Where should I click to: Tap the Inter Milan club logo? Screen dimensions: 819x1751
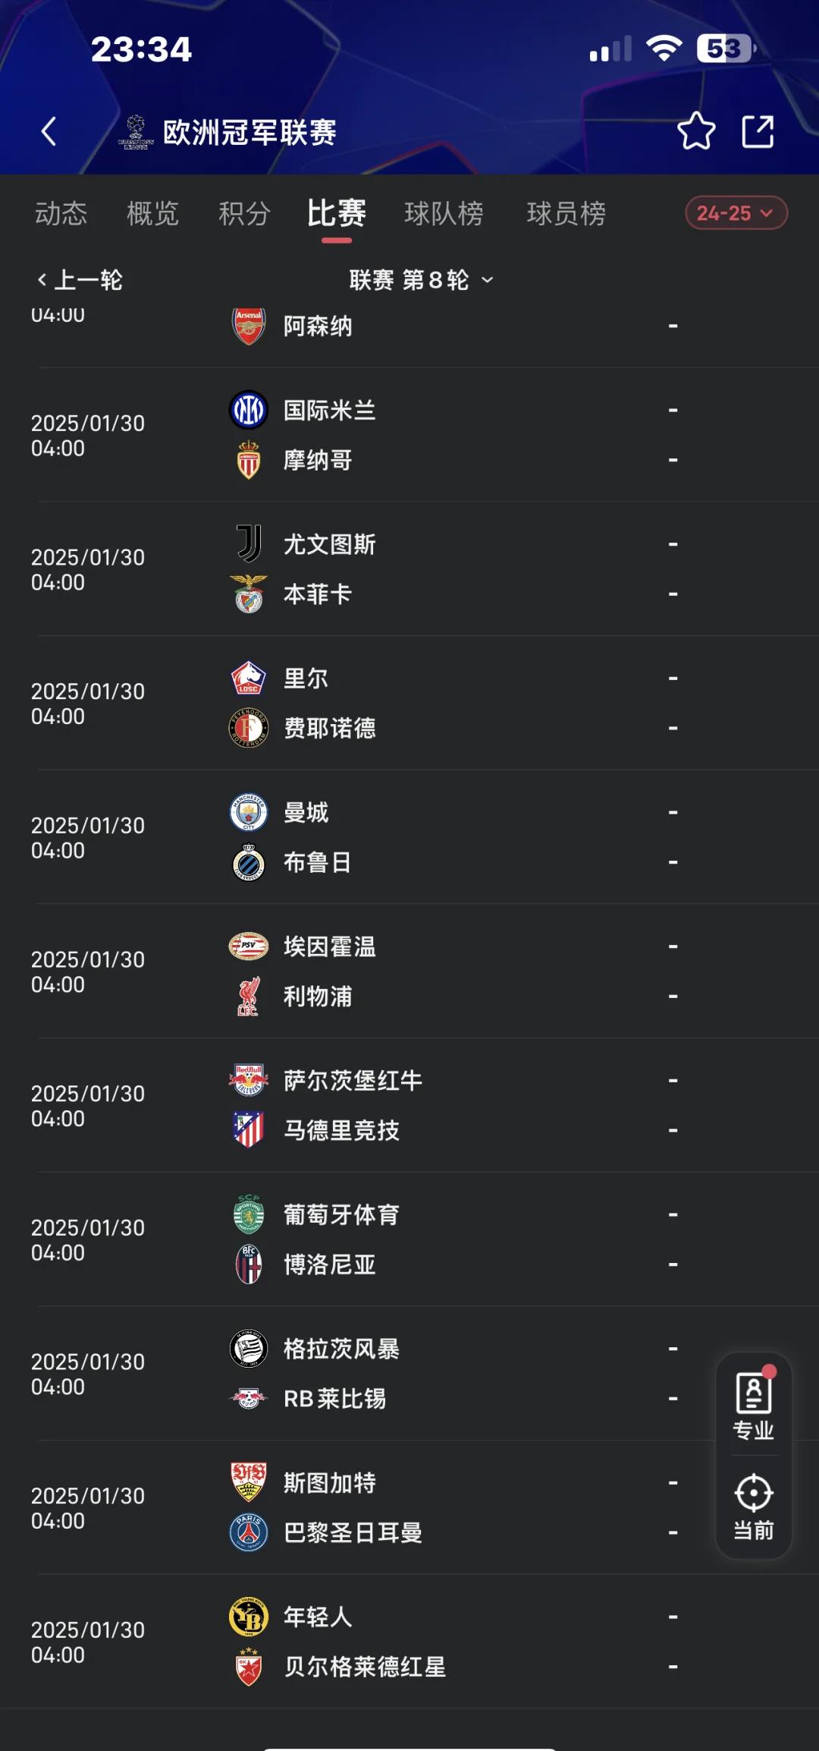249,410
